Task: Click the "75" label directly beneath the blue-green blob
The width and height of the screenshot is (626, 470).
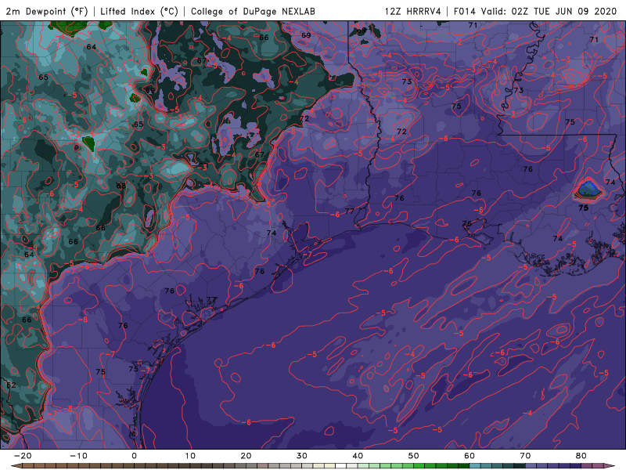Action: click(x=583, y=208)
